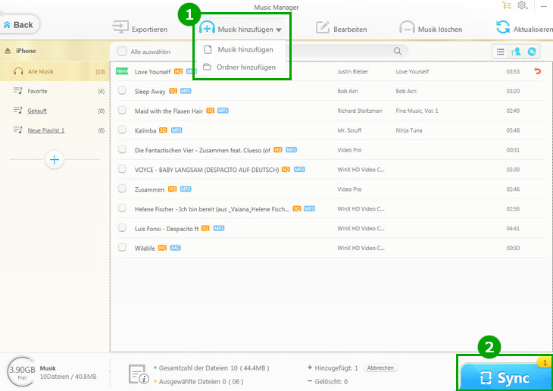This screenshot has width=553, height=391.
Task: Click the Exportieren toolbar icon
Action: pos(120,28)
